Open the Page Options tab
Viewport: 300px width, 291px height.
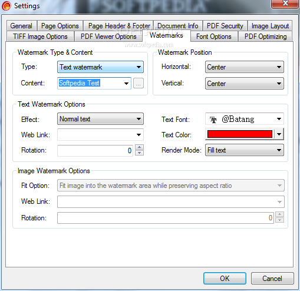(x=60, y=26)
